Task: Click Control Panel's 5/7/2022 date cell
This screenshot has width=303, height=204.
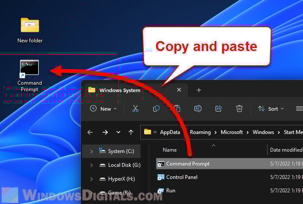Action: [287, 177]
